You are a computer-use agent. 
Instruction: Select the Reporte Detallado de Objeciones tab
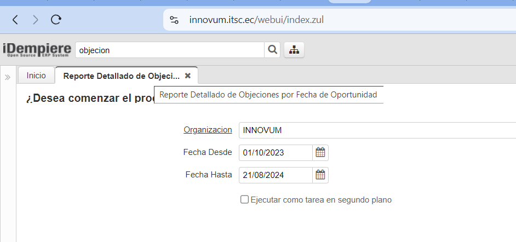tap(121, 76)
